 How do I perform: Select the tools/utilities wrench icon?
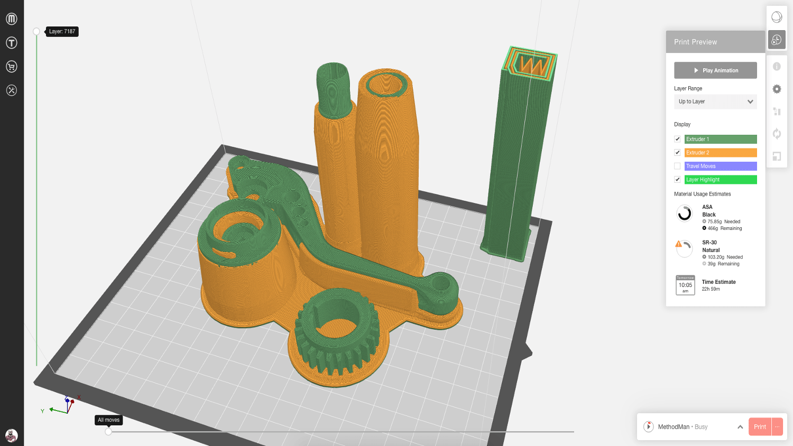[11, 90]
